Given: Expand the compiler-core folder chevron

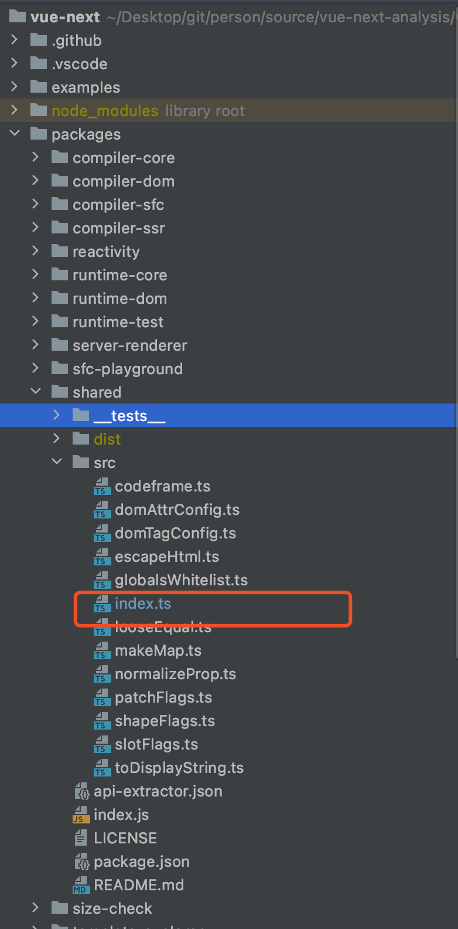Looking at the screenshot, I should click(36, 157).
